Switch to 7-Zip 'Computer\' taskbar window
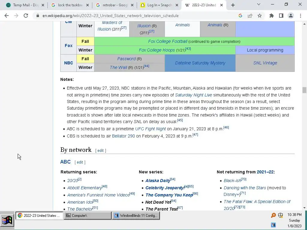Screen dimensions: 307x230 (88, 216)
